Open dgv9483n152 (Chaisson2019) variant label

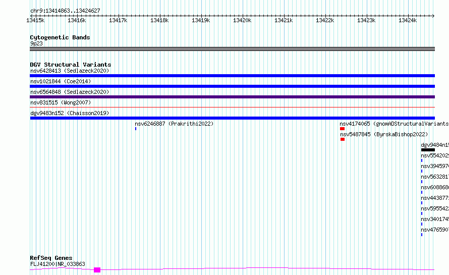point(70,113)
